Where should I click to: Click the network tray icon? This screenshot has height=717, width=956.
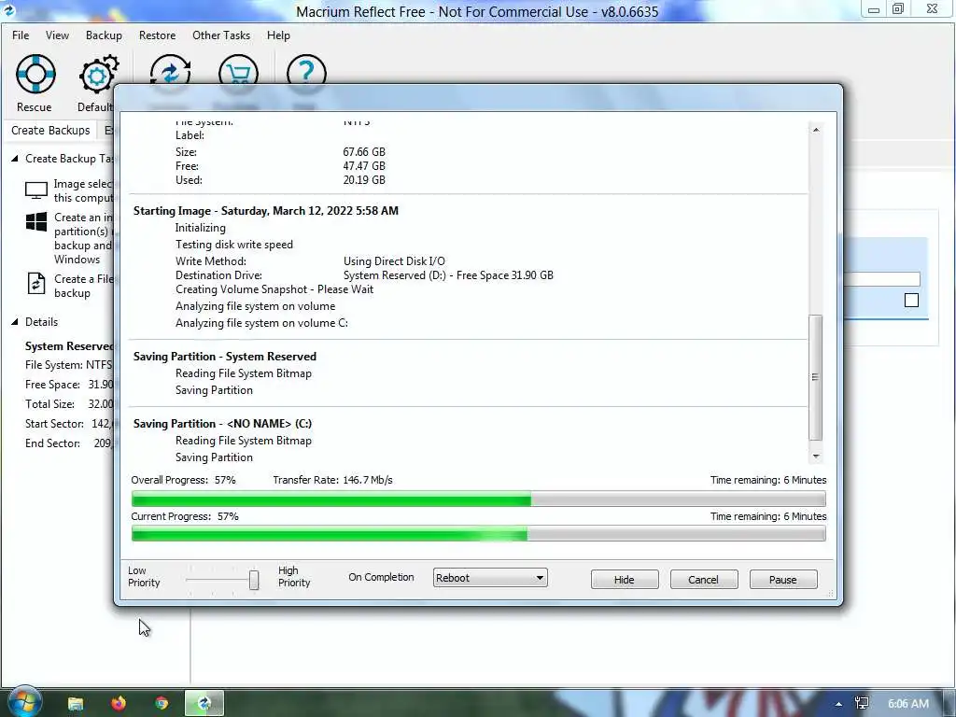pyautogui.click(x=862, y=704)
